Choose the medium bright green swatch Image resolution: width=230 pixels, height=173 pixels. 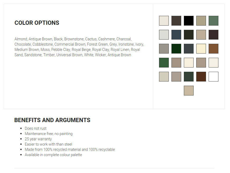164,63
